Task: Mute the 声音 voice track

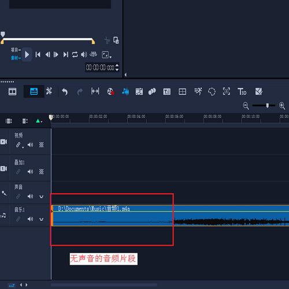Action: 30,197
